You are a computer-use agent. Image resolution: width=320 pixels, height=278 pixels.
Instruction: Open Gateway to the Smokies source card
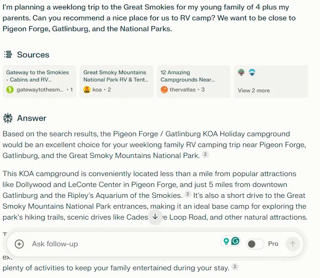pyautogui.click(x=39, y=81)
